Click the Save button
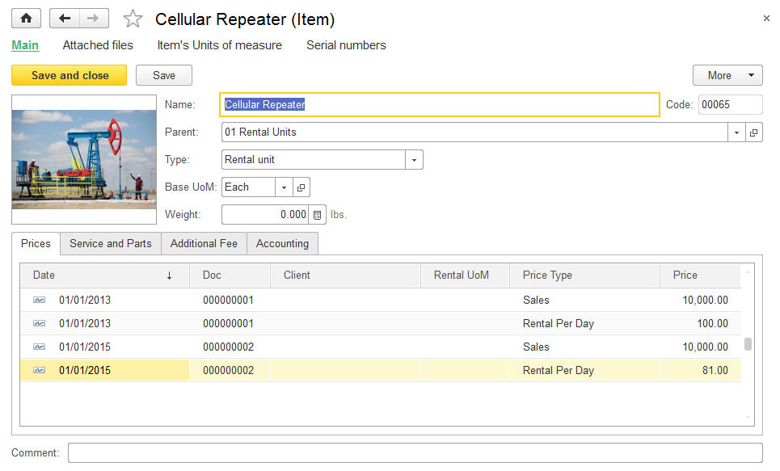The image size is (780, 471). [x=163, y=75]
